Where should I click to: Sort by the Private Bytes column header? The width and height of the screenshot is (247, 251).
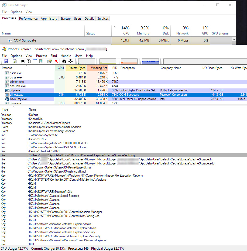(77, 68)
